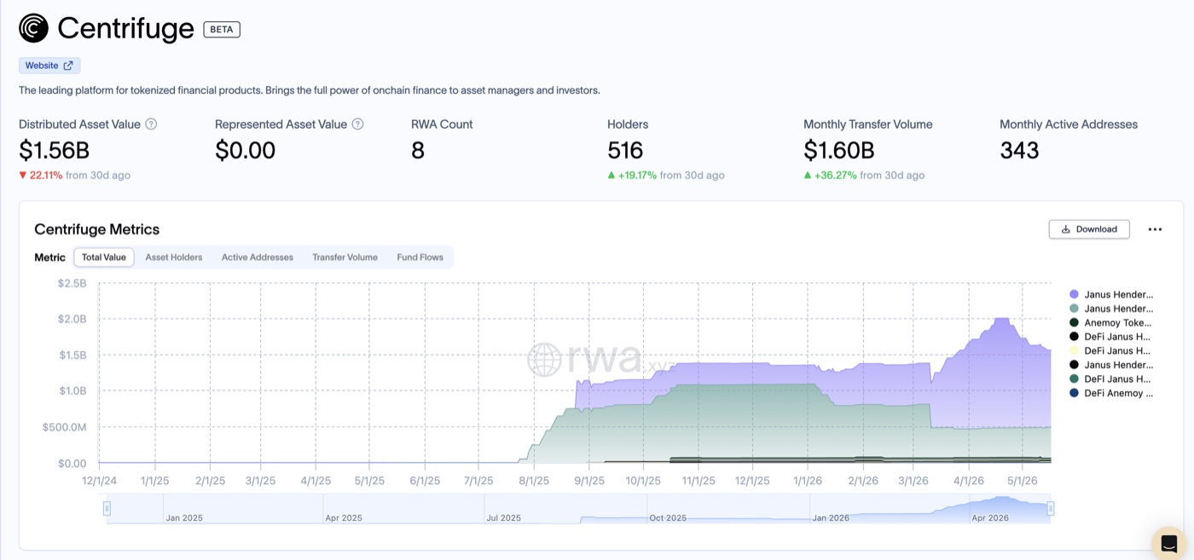Click the RWA Count label
This screenshot has height=560, width=1194.
point(442,124)
